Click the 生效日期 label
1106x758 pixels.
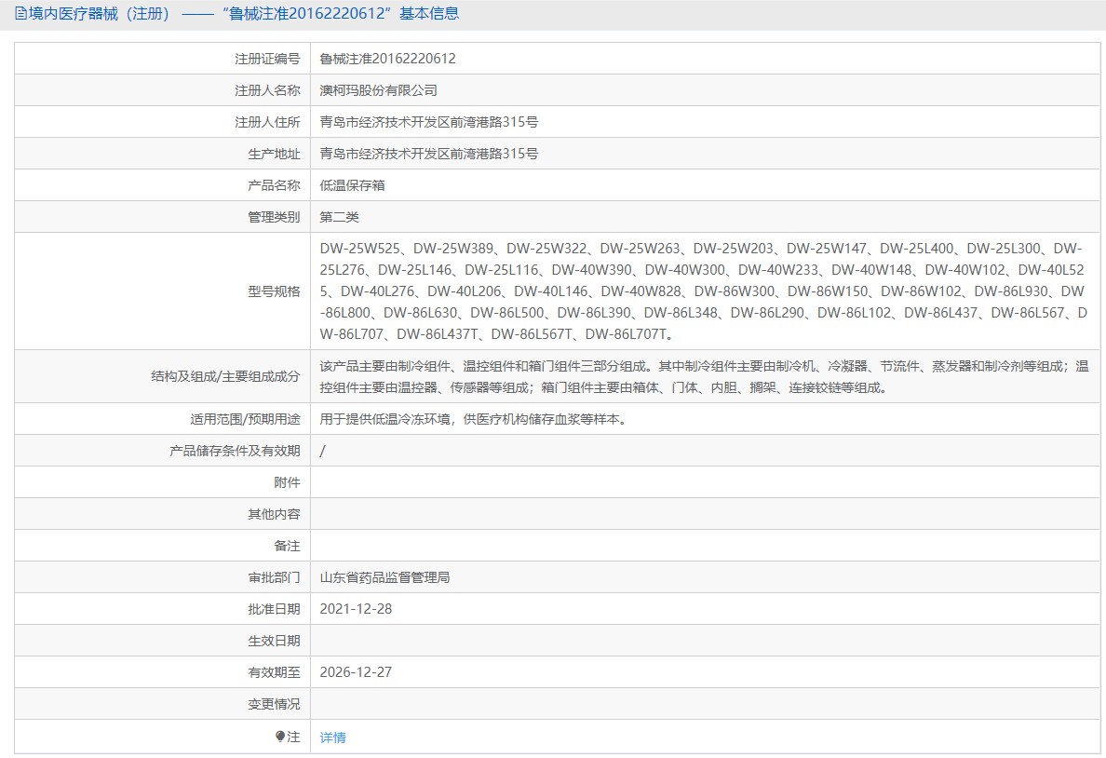tap(274, 641)
